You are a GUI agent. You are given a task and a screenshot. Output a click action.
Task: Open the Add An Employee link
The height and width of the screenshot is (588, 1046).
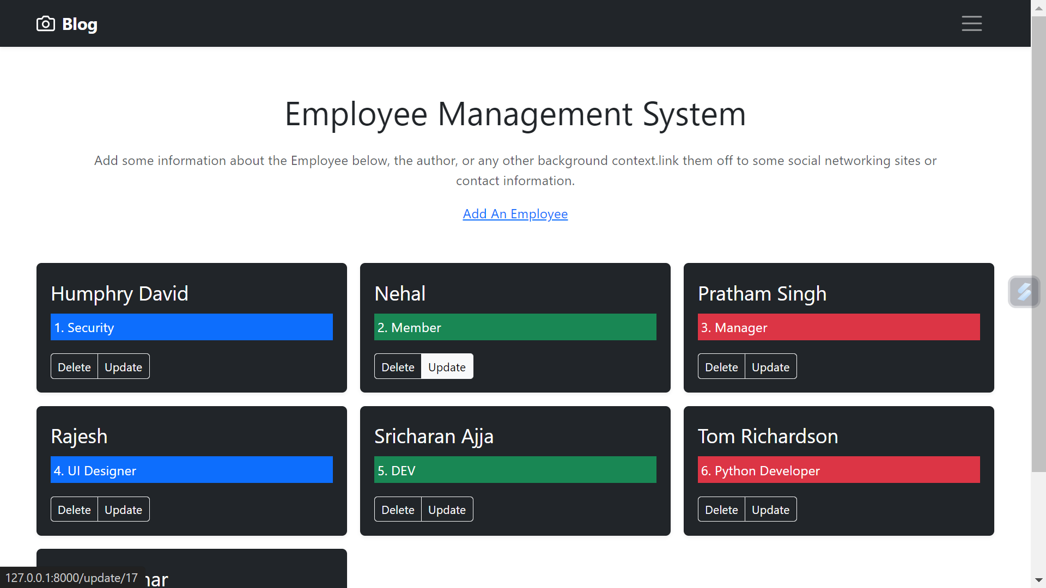pyautogui.click(x=515, y=213)
